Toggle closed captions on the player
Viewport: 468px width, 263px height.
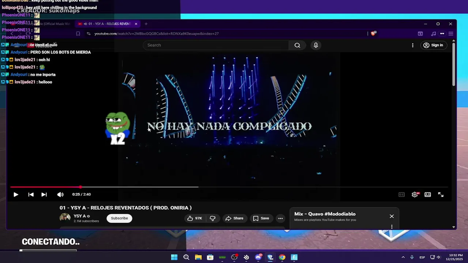click(401, 195)
